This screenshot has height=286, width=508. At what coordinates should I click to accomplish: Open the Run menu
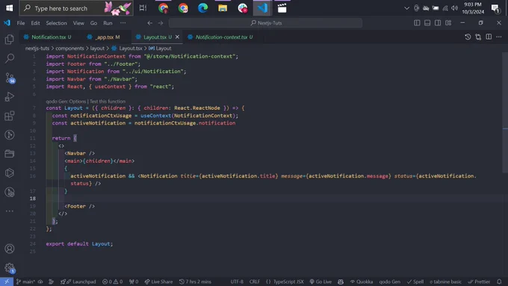108,23
